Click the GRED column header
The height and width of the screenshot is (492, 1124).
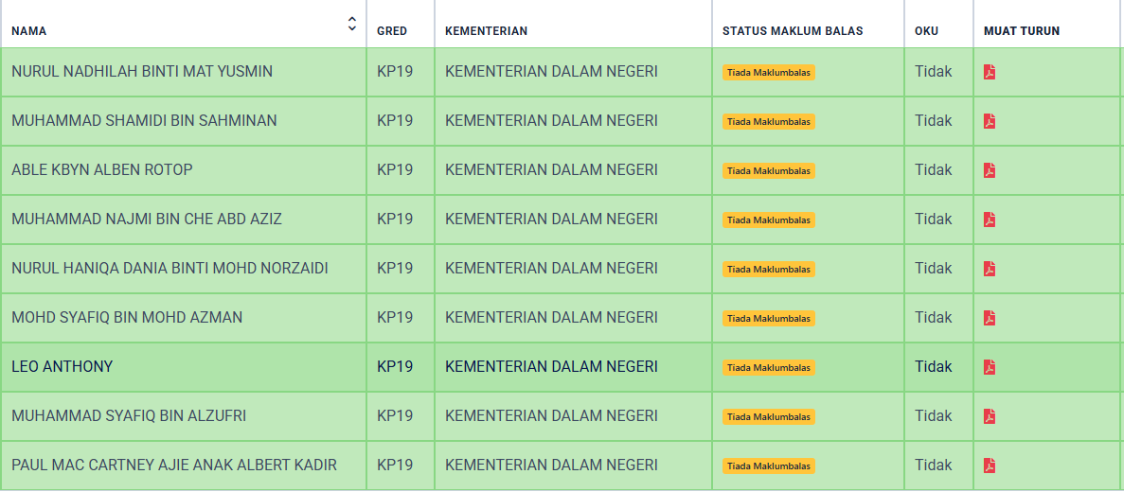pos(392,31)
